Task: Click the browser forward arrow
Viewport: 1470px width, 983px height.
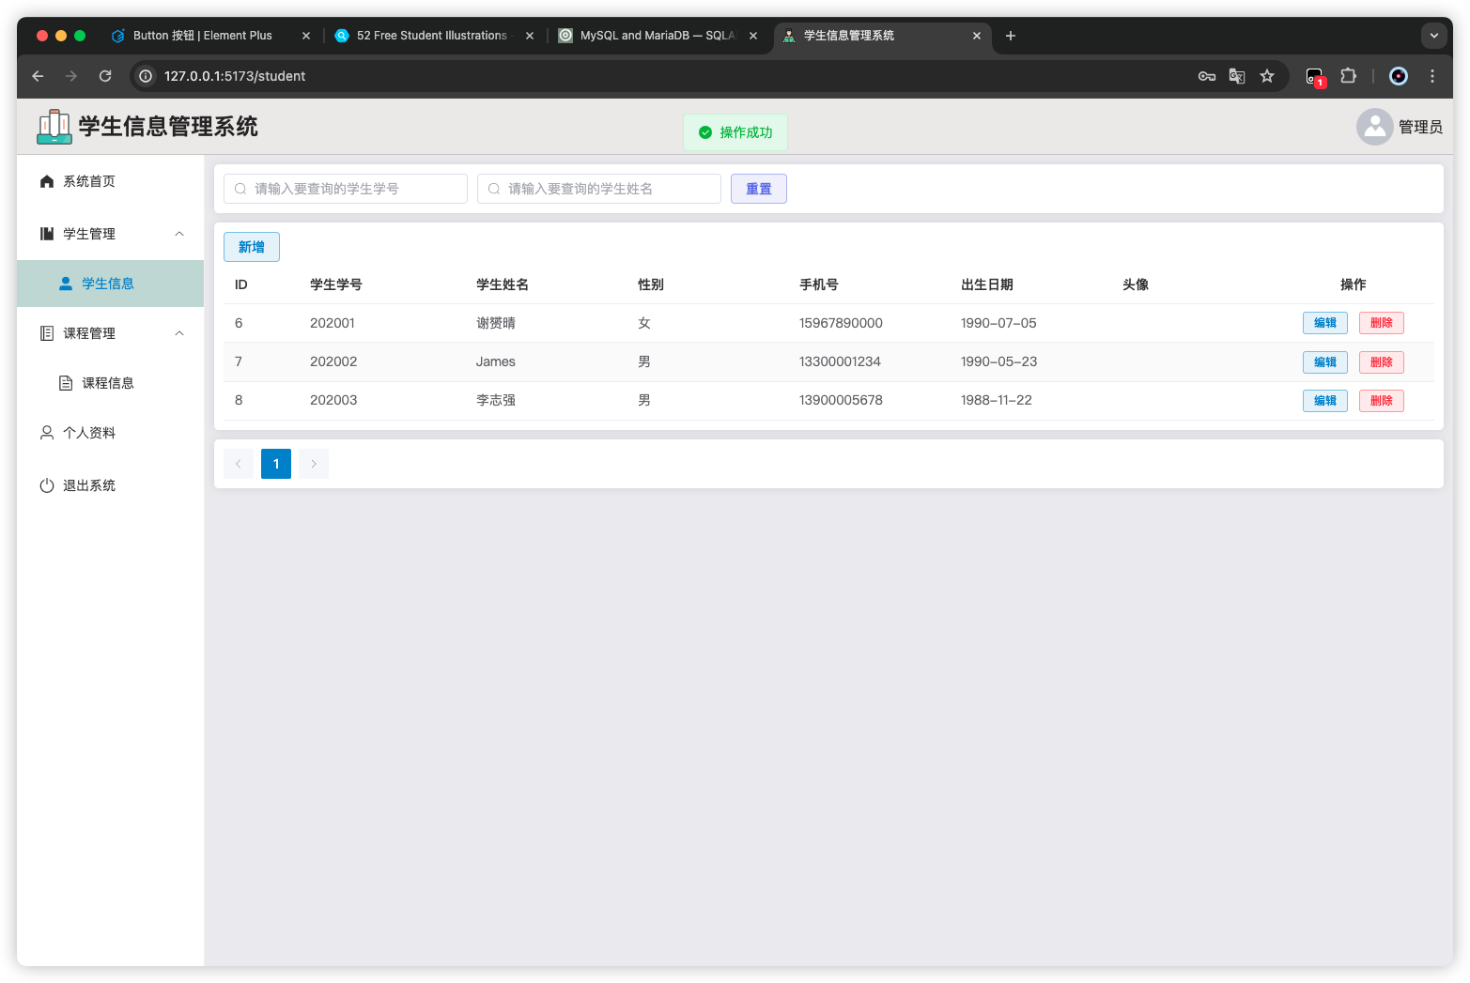Action: coord(71,76)
